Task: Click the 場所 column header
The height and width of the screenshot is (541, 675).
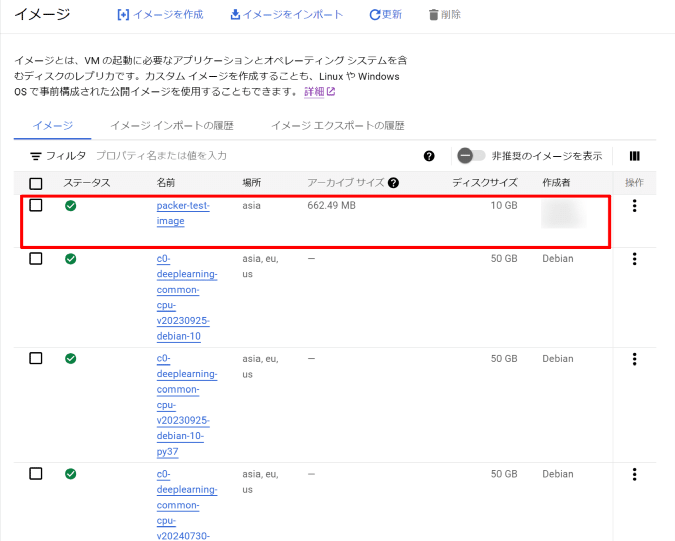Action: click(x=251, y=183)
